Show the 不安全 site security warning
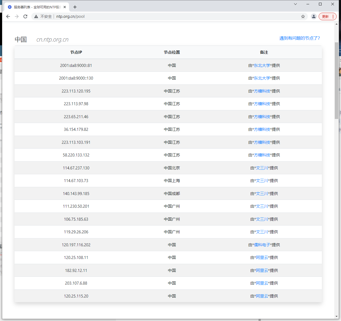The image size is (341, 321). [x=43, y=16]
